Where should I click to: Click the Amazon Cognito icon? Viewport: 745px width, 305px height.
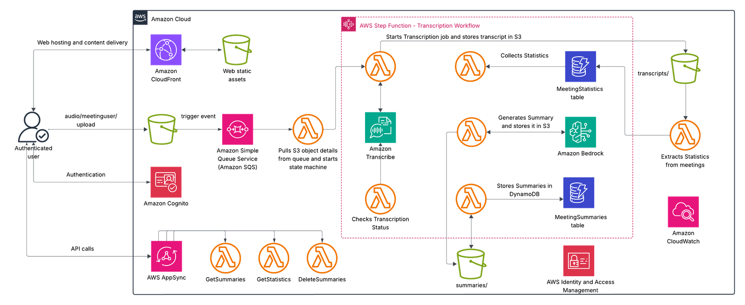point(166,182)
